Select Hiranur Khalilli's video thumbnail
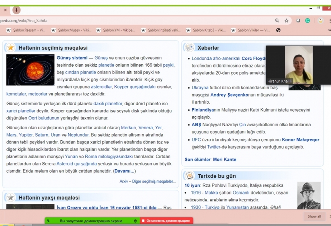The image size is (331, 226). [x=298, y=65]
